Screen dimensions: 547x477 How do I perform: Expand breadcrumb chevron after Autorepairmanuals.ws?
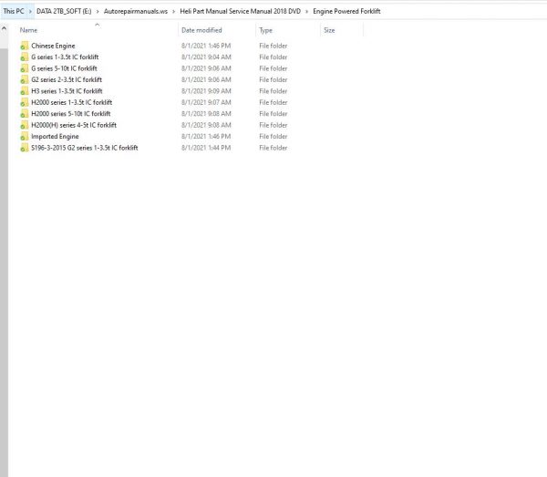click(x=174, y=12)
